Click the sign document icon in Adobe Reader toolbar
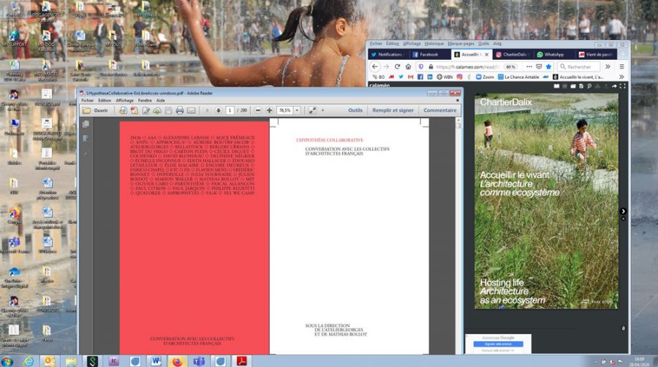658x367 pixels. click(146, 111)
